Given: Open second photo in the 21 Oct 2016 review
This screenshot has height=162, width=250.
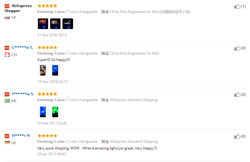Looking at the screenshot, I should tap(55, 24).
